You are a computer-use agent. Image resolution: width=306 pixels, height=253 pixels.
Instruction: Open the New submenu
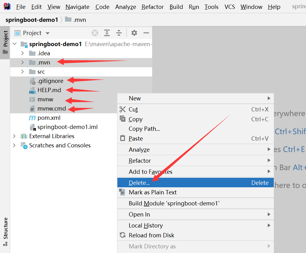click(x=195, y=98)
